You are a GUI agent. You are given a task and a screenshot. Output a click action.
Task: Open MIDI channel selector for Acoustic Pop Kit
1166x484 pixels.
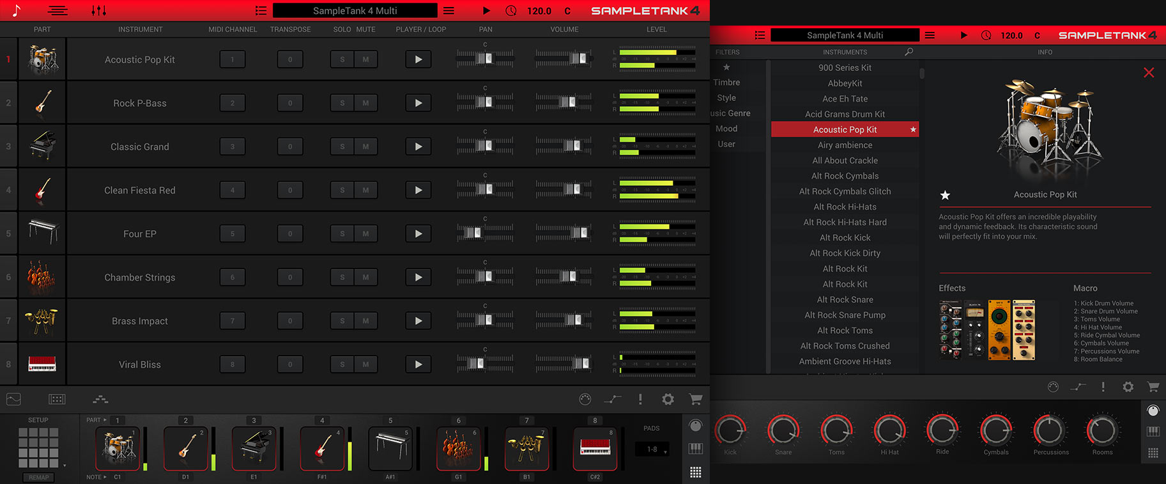pos(233,59)
